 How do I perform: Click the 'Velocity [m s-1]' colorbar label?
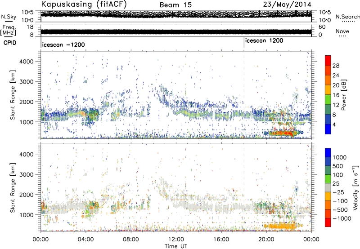[x=355, y=187]
